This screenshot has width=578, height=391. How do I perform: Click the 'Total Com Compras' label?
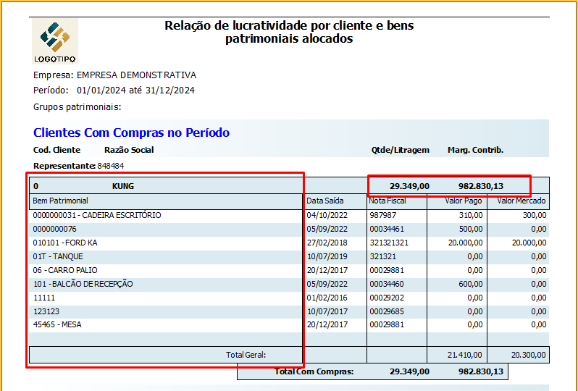click(314, 371)
